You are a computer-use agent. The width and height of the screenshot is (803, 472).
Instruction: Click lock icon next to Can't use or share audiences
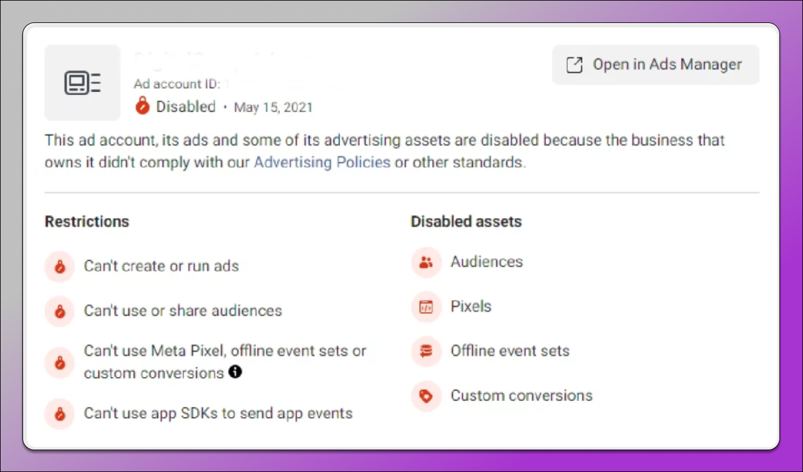pyautogui.click(x=60, y=311)
